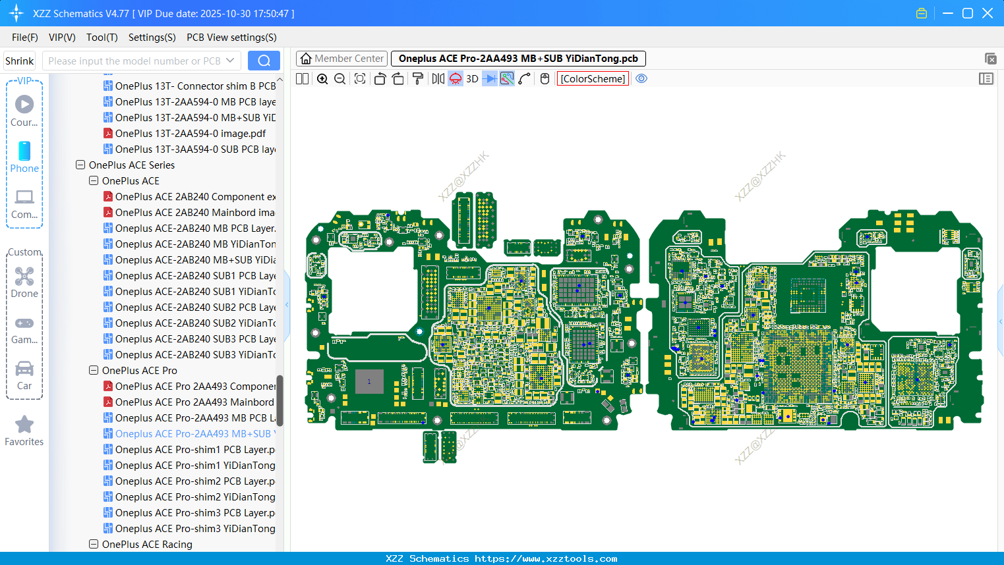Open the model number dropdown arrow
1004x565 pixels.
coord(230,61)
